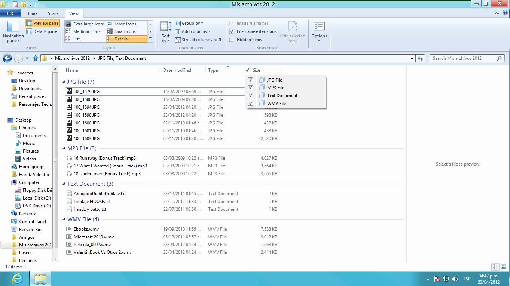Expand the Add columns dropdown
The width and height of the screenshot is (510, 286).
[196, 31]
